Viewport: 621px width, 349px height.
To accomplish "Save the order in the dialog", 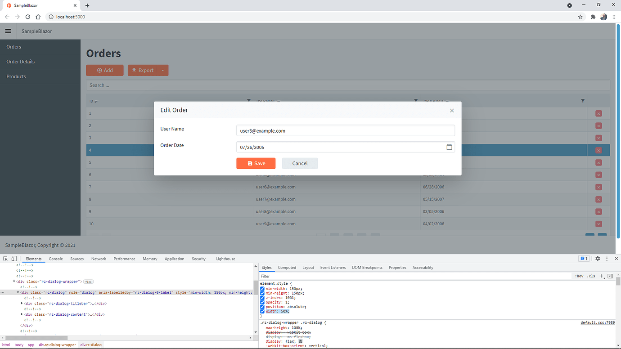I will [x=256, y=163].
